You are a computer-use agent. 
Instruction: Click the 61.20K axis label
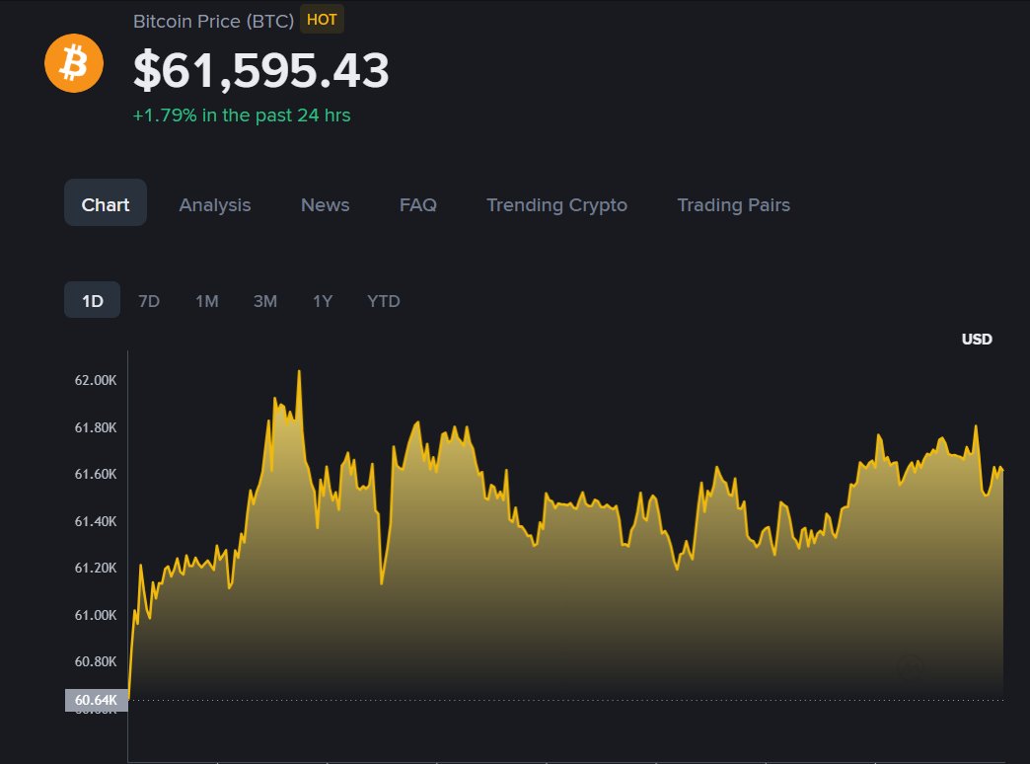point(96,568)
